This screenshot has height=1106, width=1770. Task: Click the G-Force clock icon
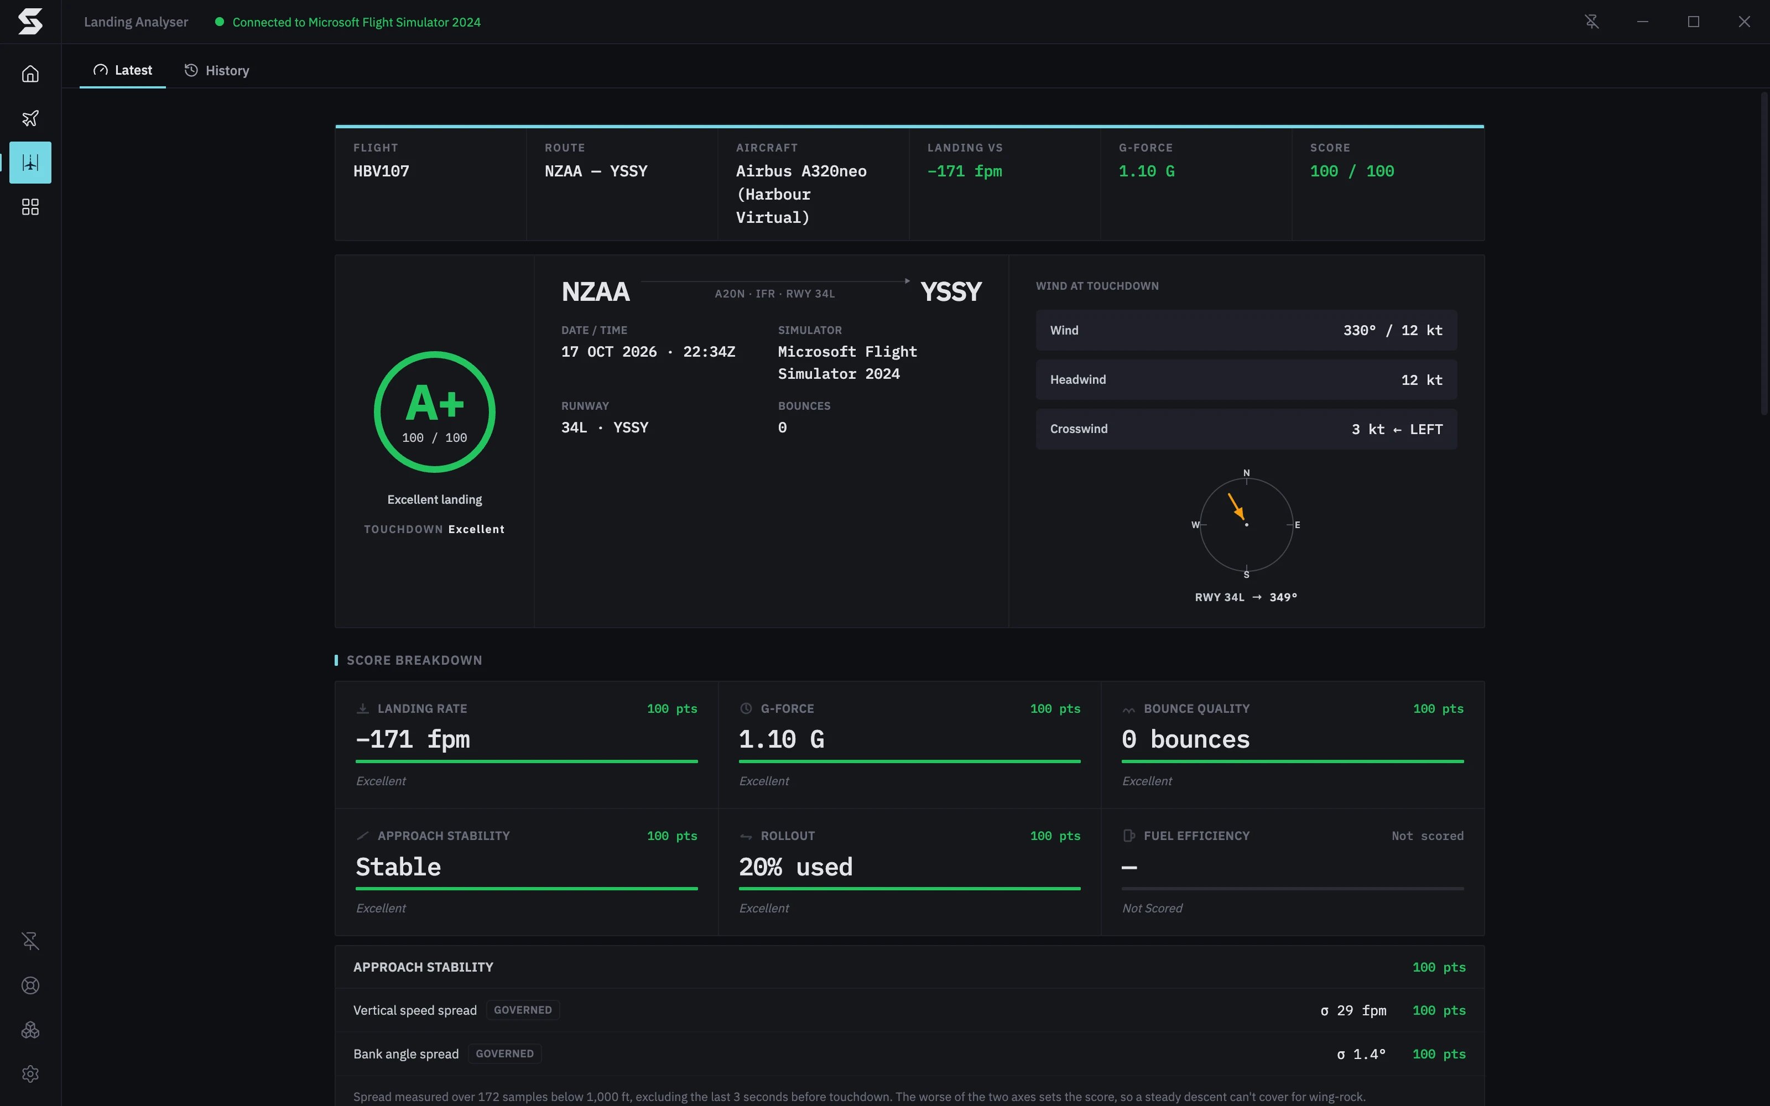(x=745, y=709)
